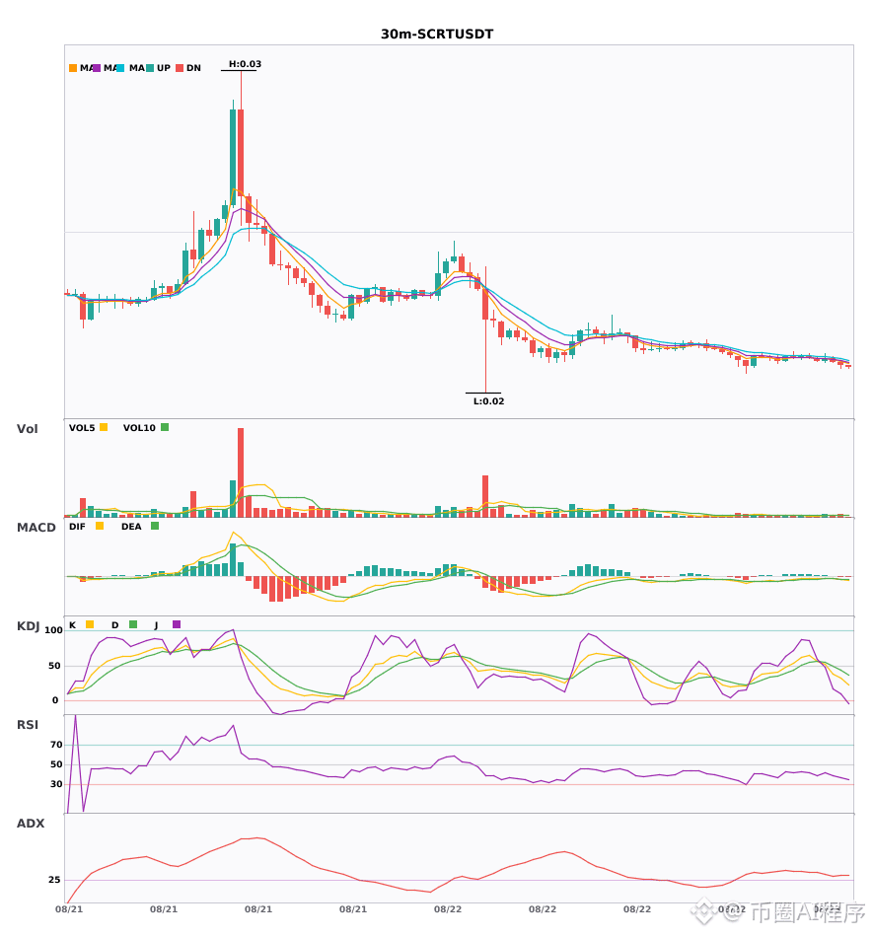Click the Vol panel label

[x=27, y=428]
